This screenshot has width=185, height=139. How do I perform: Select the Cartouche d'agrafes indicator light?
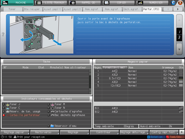pyautogui.click(x=48, y=111)
